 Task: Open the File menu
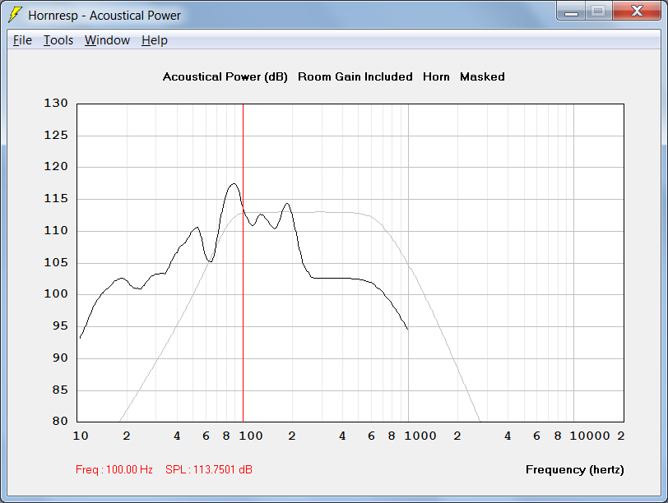(22, 40)
